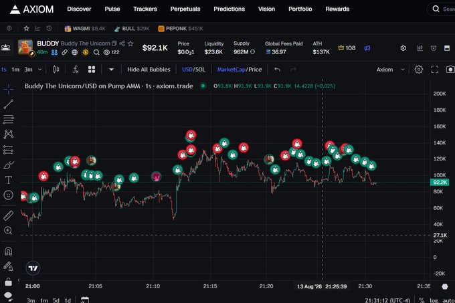Open BULL token from ticker bar
This screenshot has width=455, height=303.
(x=132, y=28)
